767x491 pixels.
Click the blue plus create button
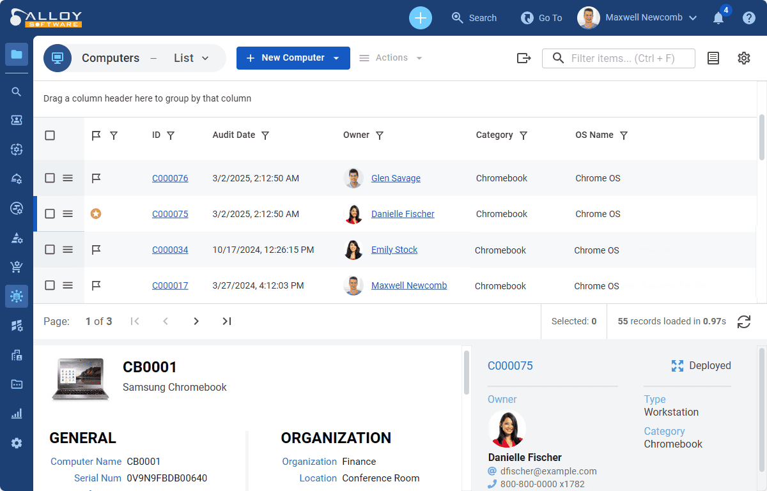tap(420, 18)
